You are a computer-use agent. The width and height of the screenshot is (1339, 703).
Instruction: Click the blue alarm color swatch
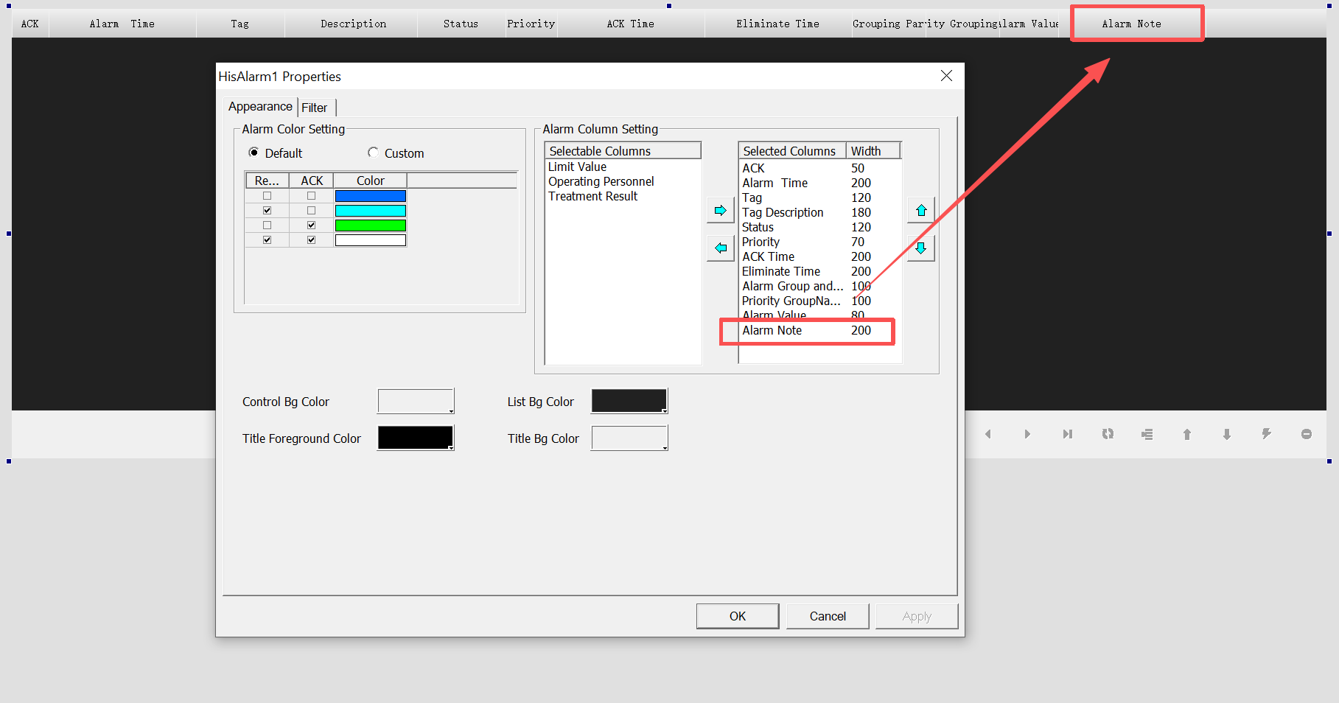click(x=370, y=196)
